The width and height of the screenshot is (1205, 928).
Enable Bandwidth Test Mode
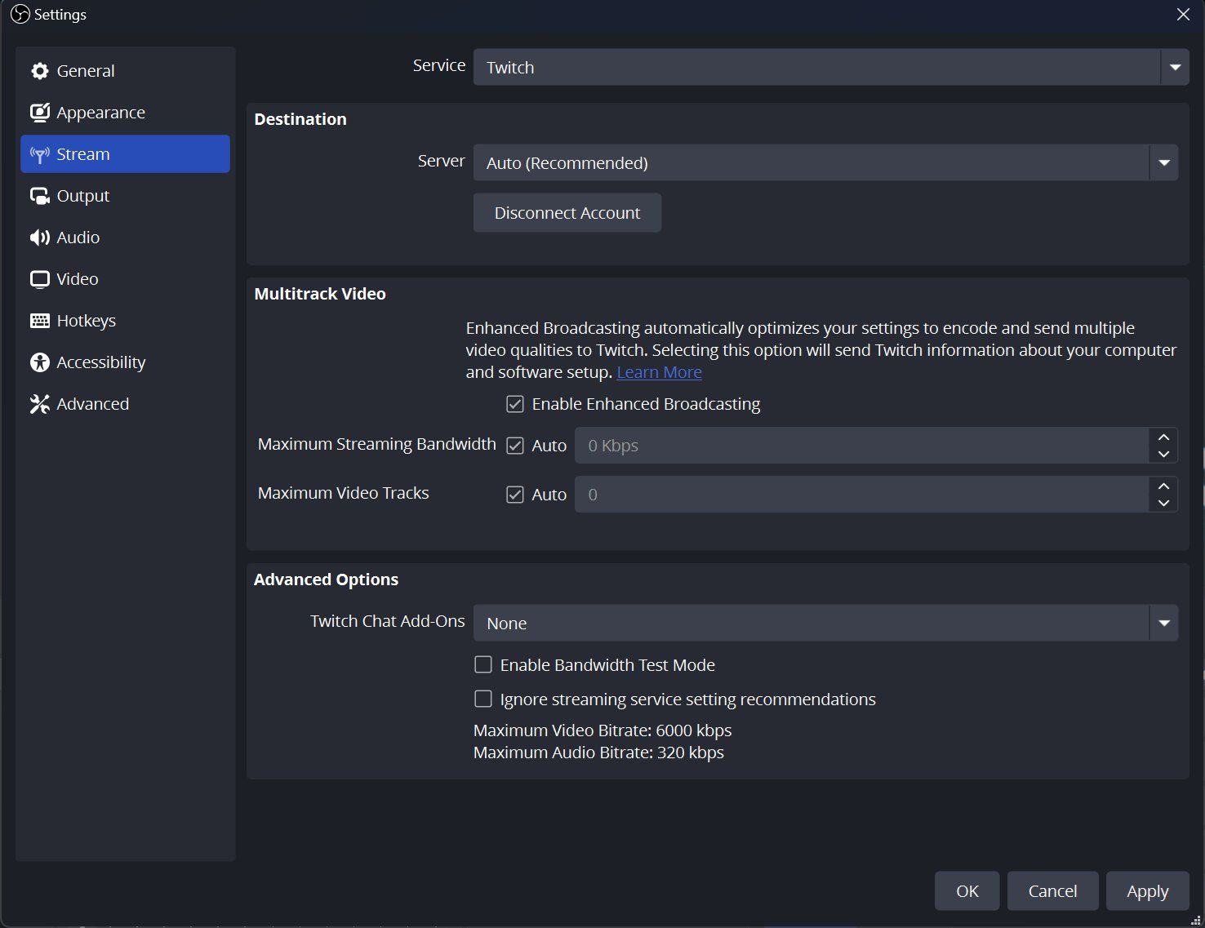click(482, 664)
